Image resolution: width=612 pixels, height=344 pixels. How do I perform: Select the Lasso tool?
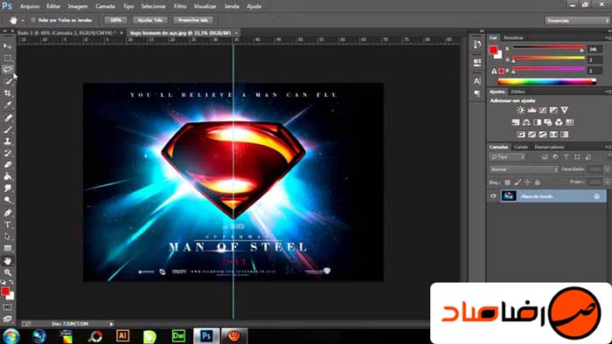coord(7,69)
